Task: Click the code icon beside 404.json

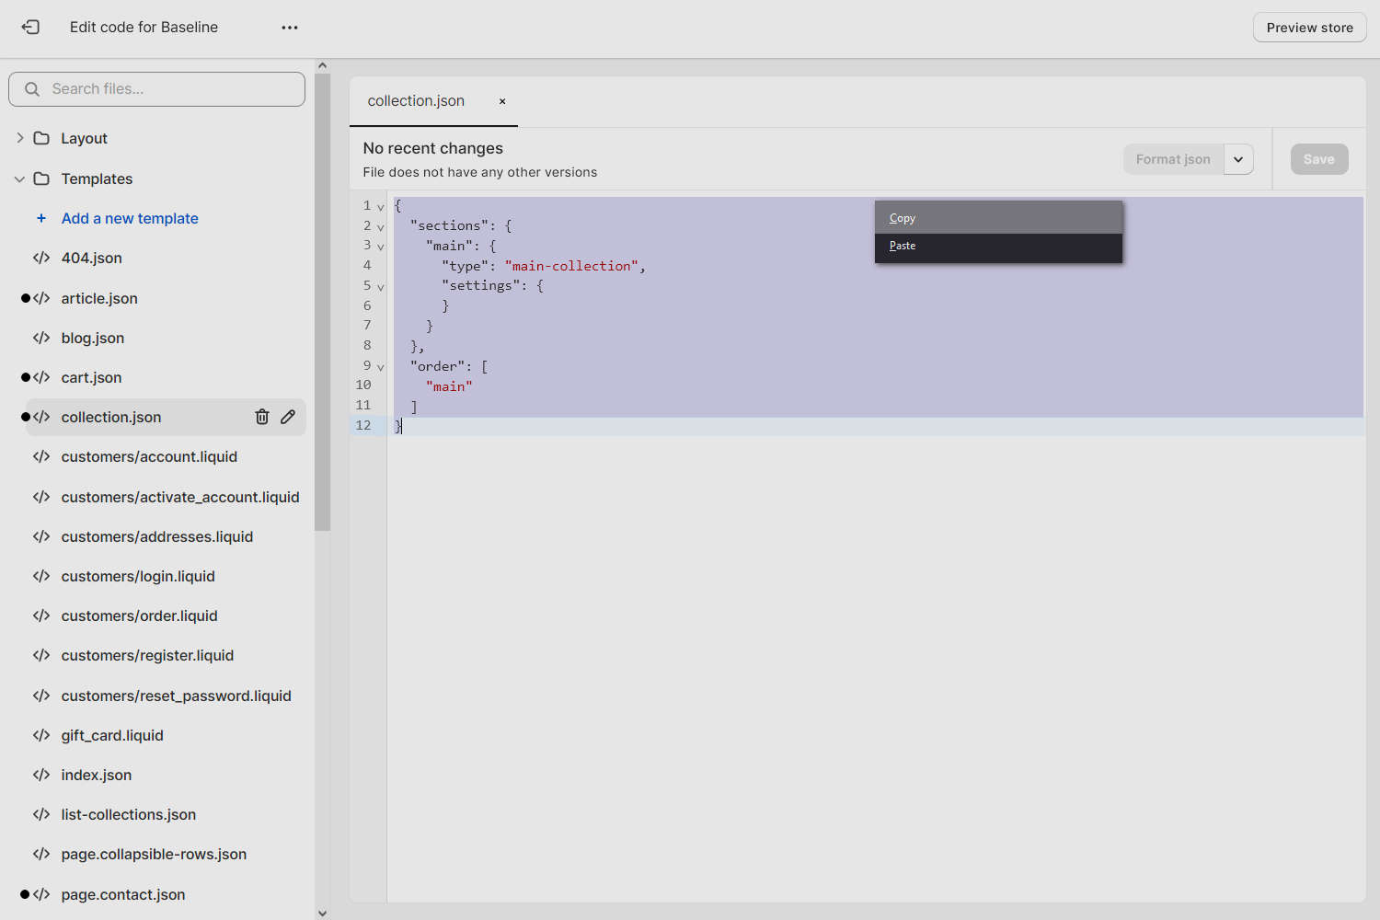Action: click(41, 258)
